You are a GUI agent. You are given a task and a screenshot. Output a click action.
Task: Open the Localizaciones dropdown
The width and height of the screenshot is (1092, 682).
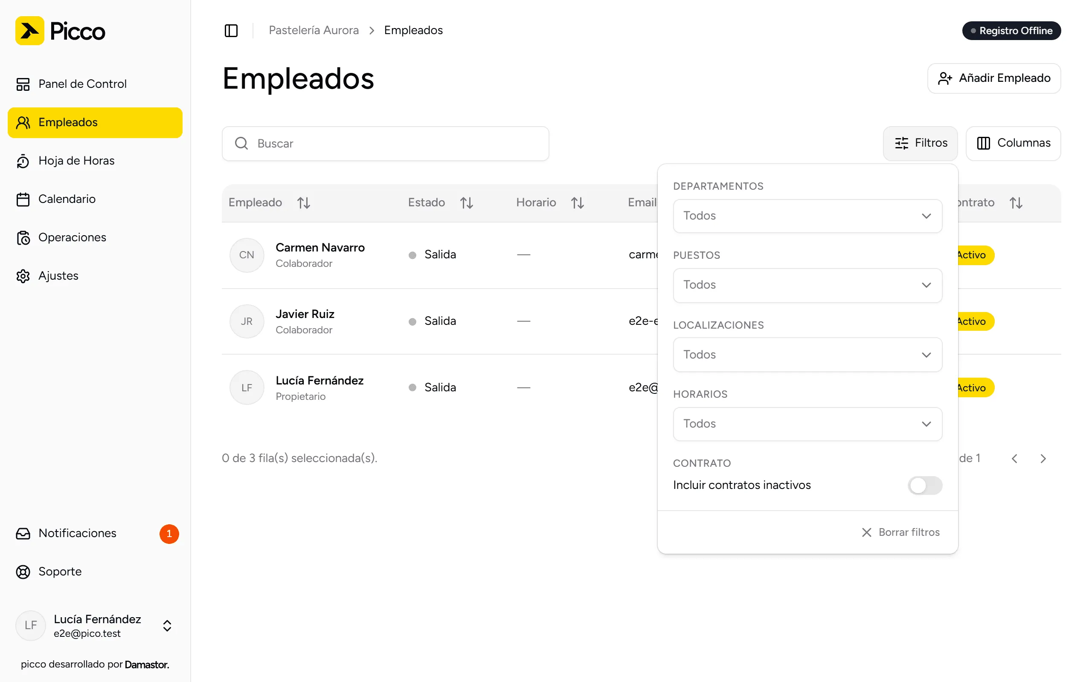pyautogui.click(x=807, y=355)
